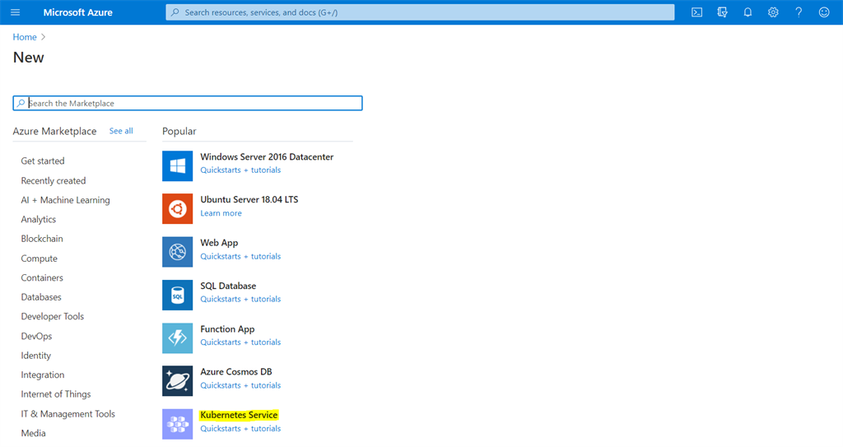Image resolution: width=843 pixels, height=447 pixels.
Task: Open Ubuntu Server 18.04 LTS title
Action: [x=249, y=199]
